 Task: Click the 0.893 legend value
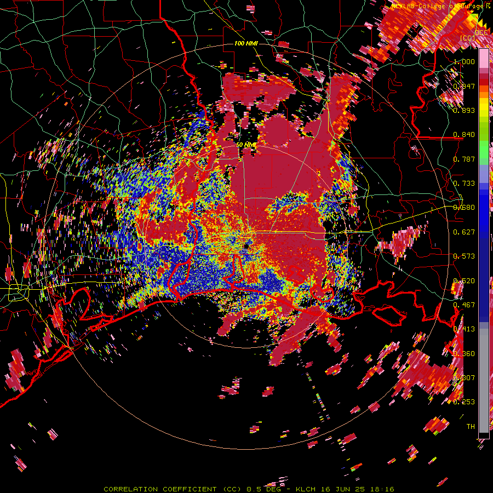tap(464, 110)
